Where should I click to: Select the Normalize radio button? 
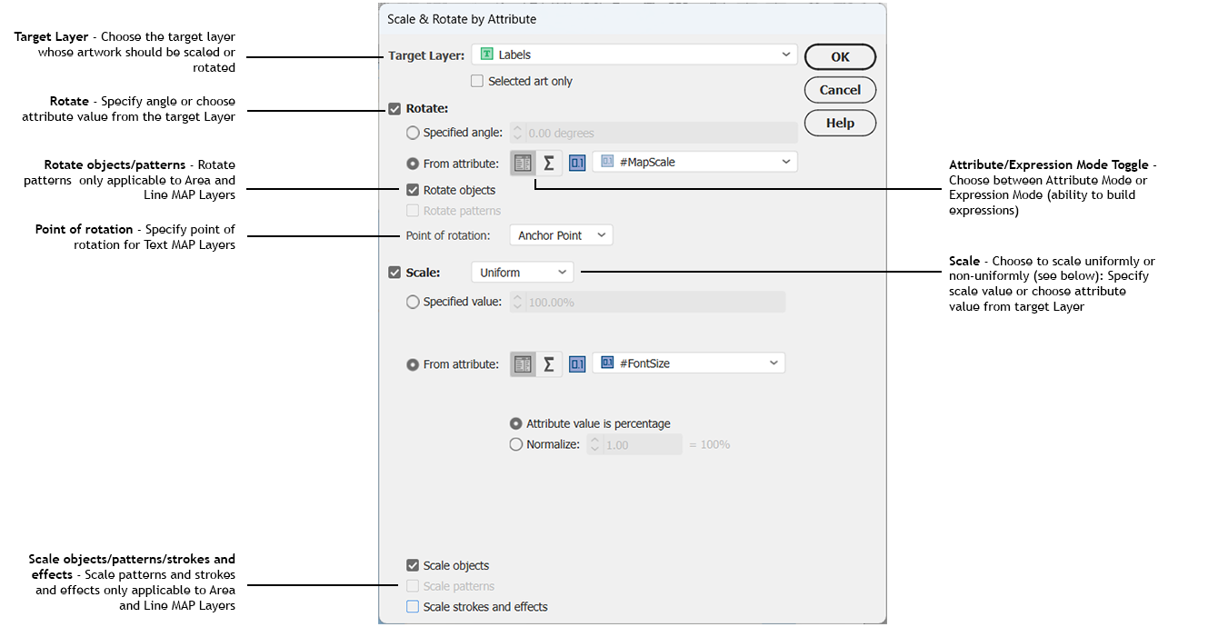pos(516,444)
